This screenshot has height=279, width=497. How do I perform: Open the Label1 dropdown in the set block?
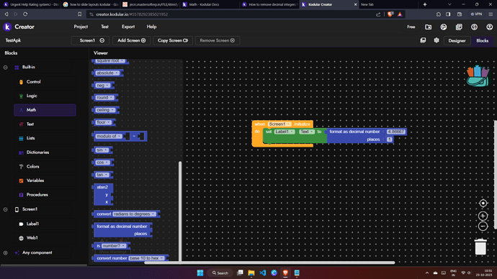[285, 132]
